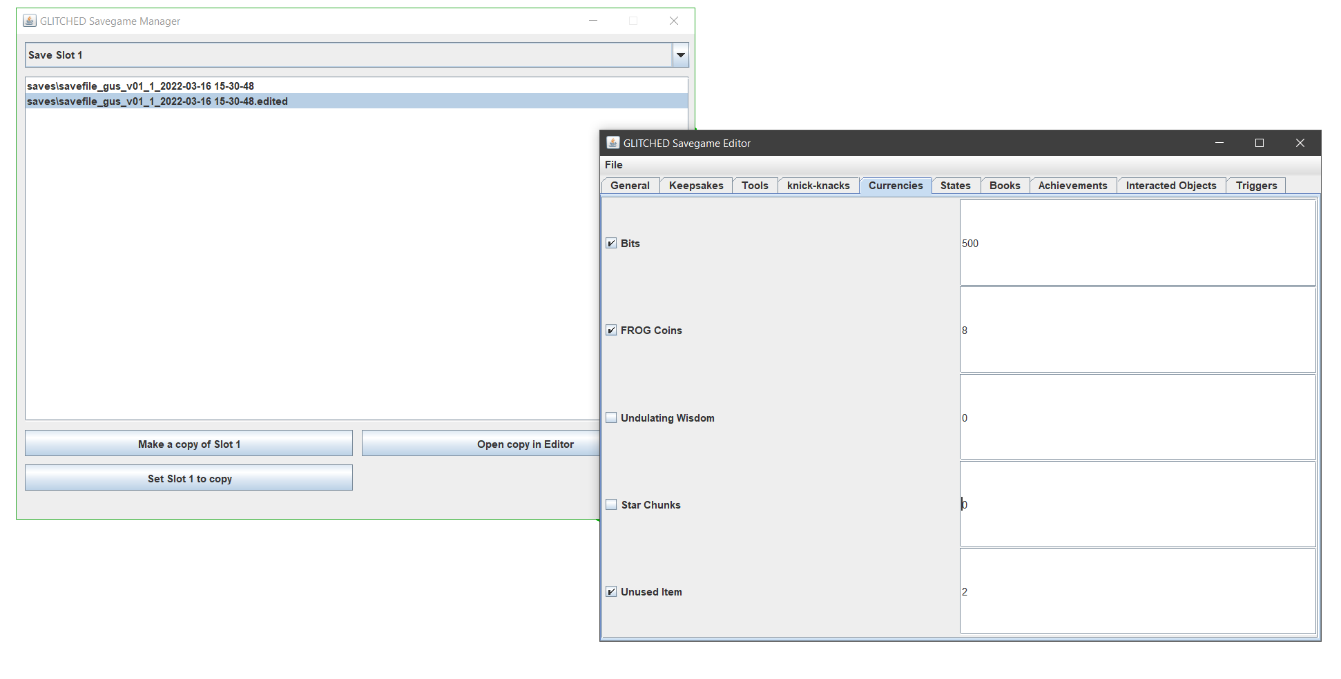Open the Triggers tab

[1255, 185]
